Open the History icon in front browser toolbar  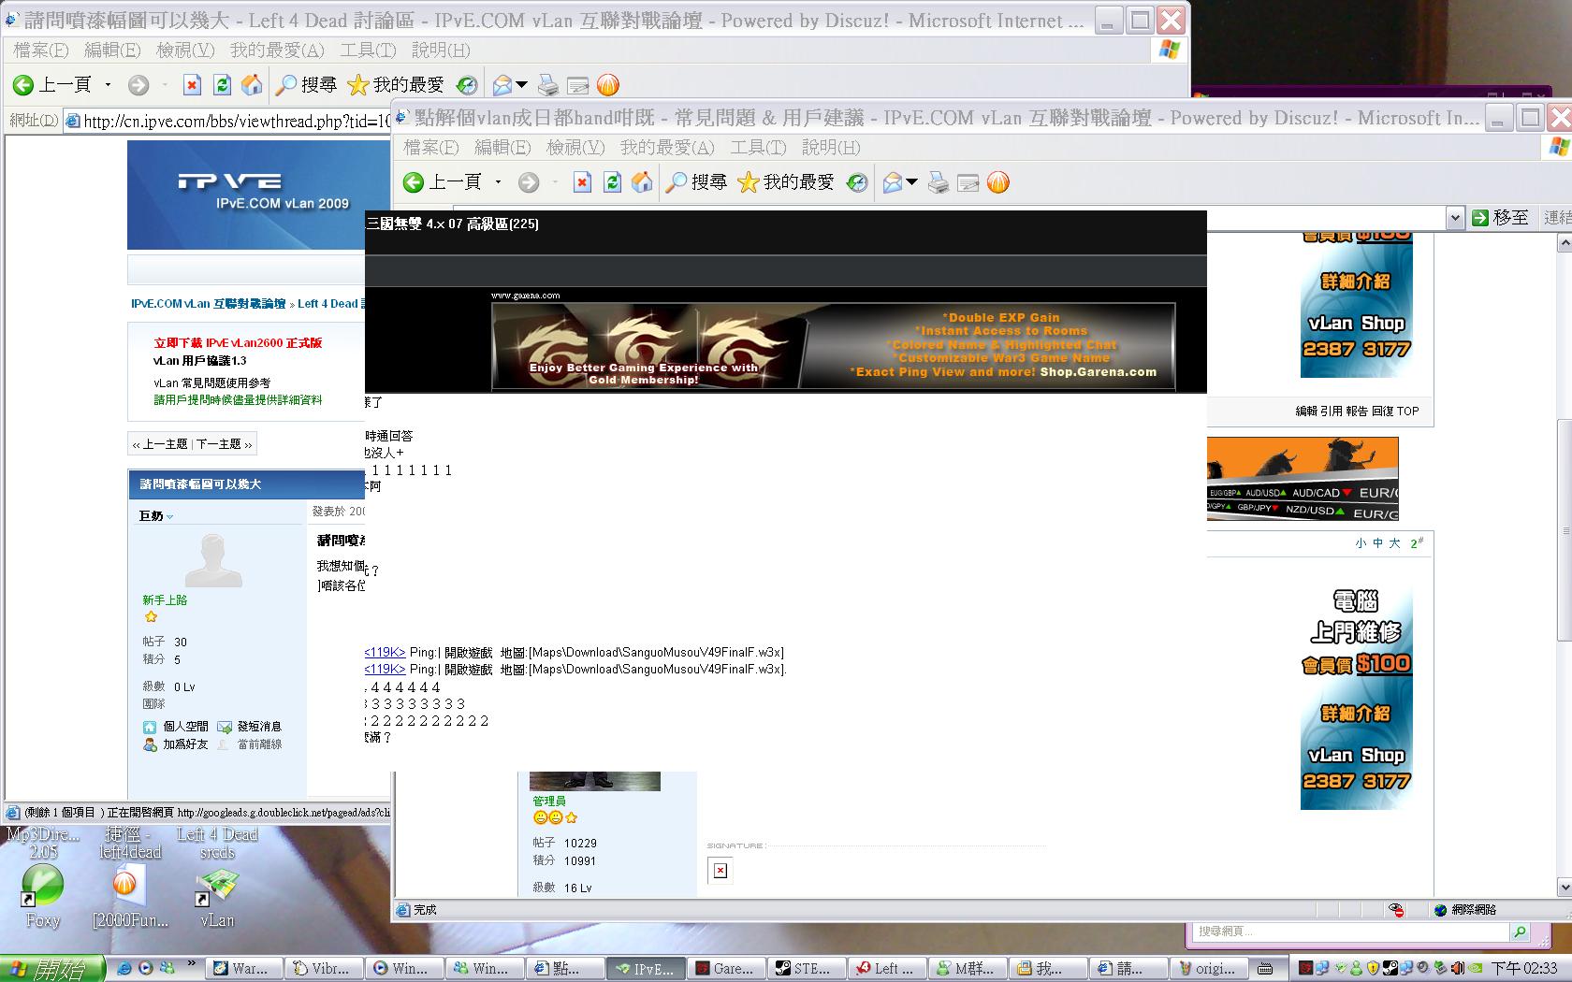[857, 183]
